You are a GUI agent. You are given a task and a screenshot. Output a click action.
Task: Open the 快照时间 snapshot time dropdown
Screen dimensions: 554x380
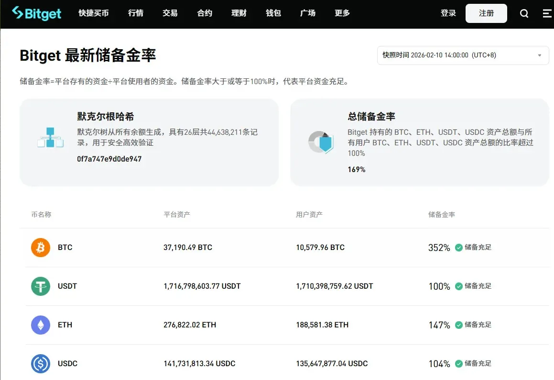coord(462,55)
